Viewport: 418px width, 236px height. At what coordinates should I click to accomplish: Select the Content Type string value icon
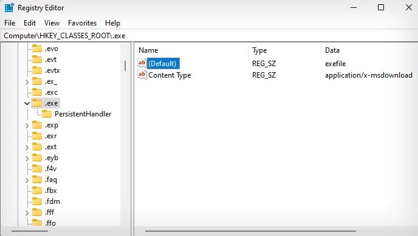point(142,75)
